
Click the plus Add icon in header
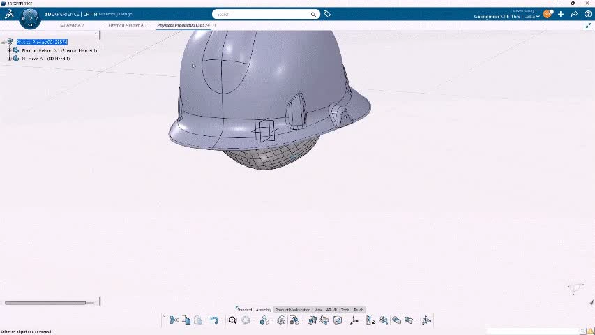[x=561, y=14]
